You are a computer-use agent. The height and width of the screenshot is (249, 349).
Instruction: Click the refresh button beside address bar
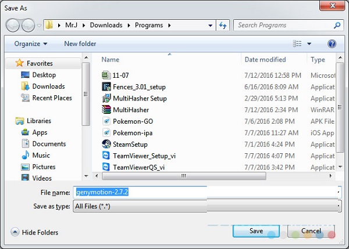(223, 26)
